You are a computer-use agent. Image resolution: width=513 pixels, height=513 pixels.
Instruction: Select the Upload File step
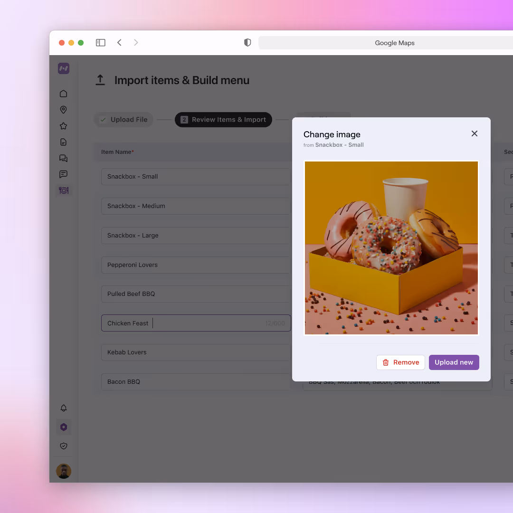123,120
